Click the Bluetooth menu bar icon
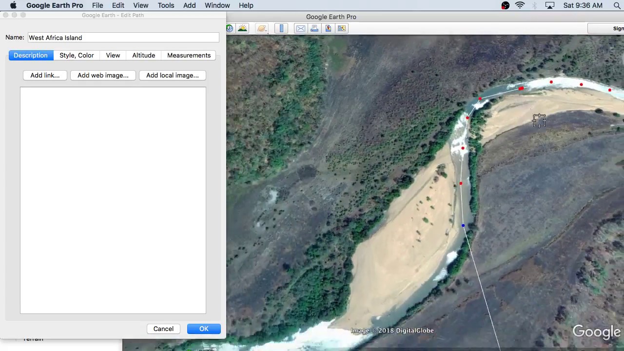624x351 pixels. (x=535, y=5)
